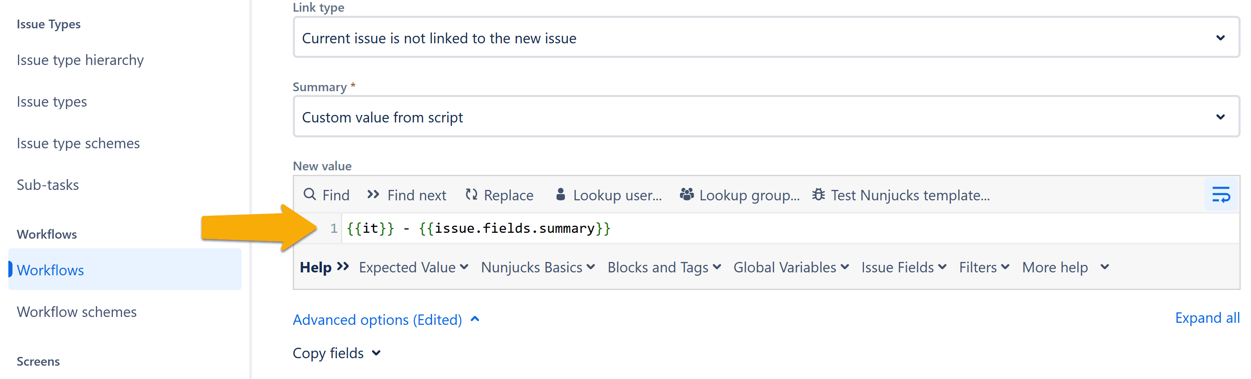Open Issue type schemes in sidebar
The image size is (1251, 379).
pyautogui.click(x=78, y=143)
